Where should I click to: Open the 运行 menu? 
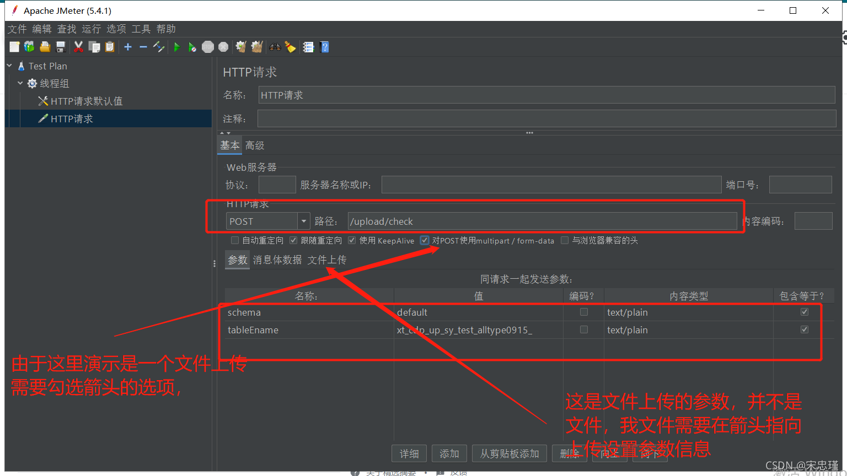tap(92, 29)
